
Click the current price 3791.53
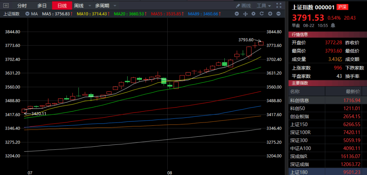(308, 18)
